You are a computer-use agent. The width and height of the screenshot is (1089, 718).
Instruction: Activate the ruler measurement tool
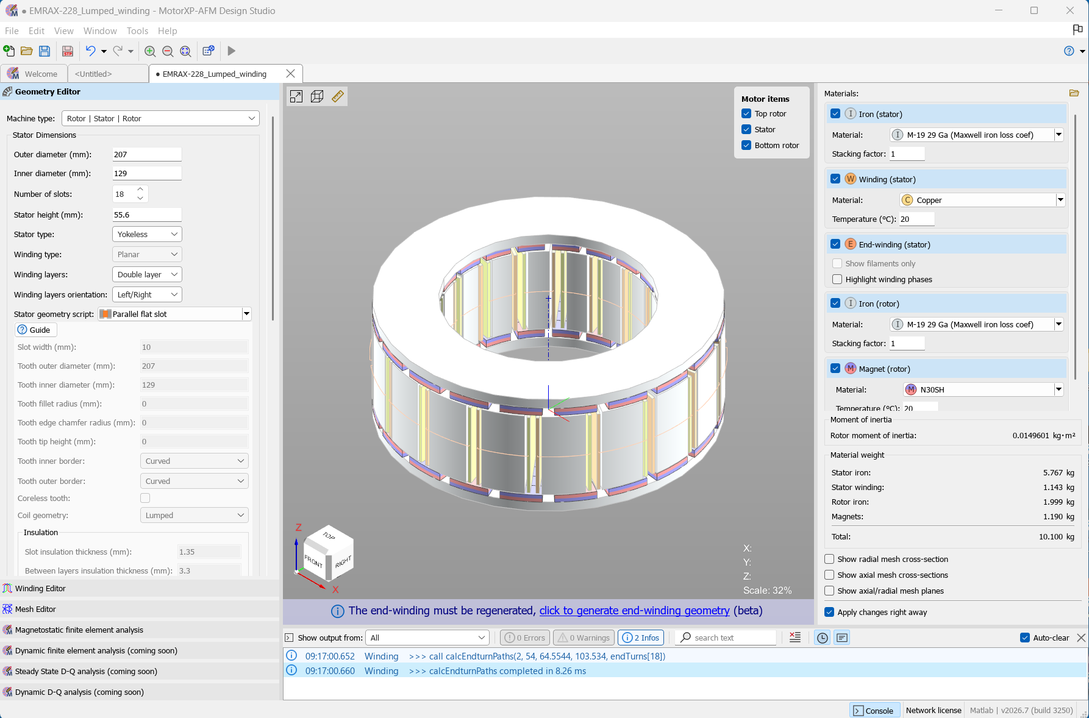click(x=338, y=96)
